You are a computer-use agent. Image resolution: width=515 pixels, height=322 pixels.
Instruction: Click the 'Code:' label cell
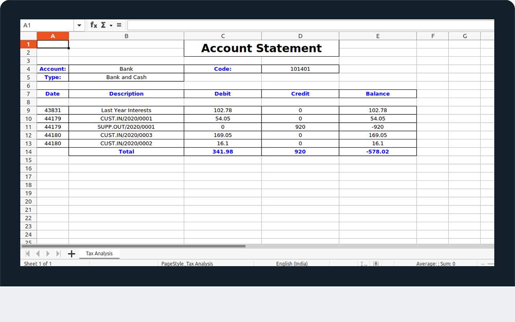tap(223, 69)
